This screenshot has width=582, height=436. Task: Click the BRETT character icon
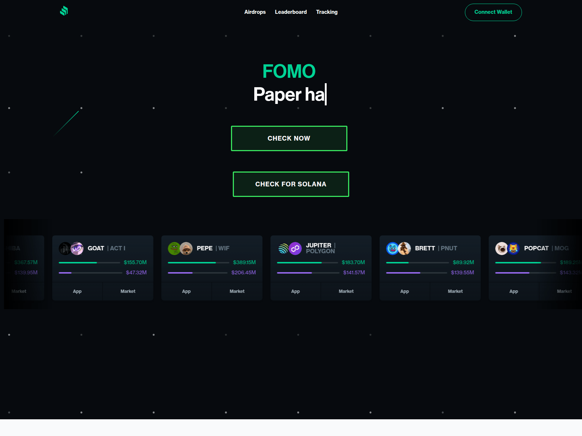[392, 248]
